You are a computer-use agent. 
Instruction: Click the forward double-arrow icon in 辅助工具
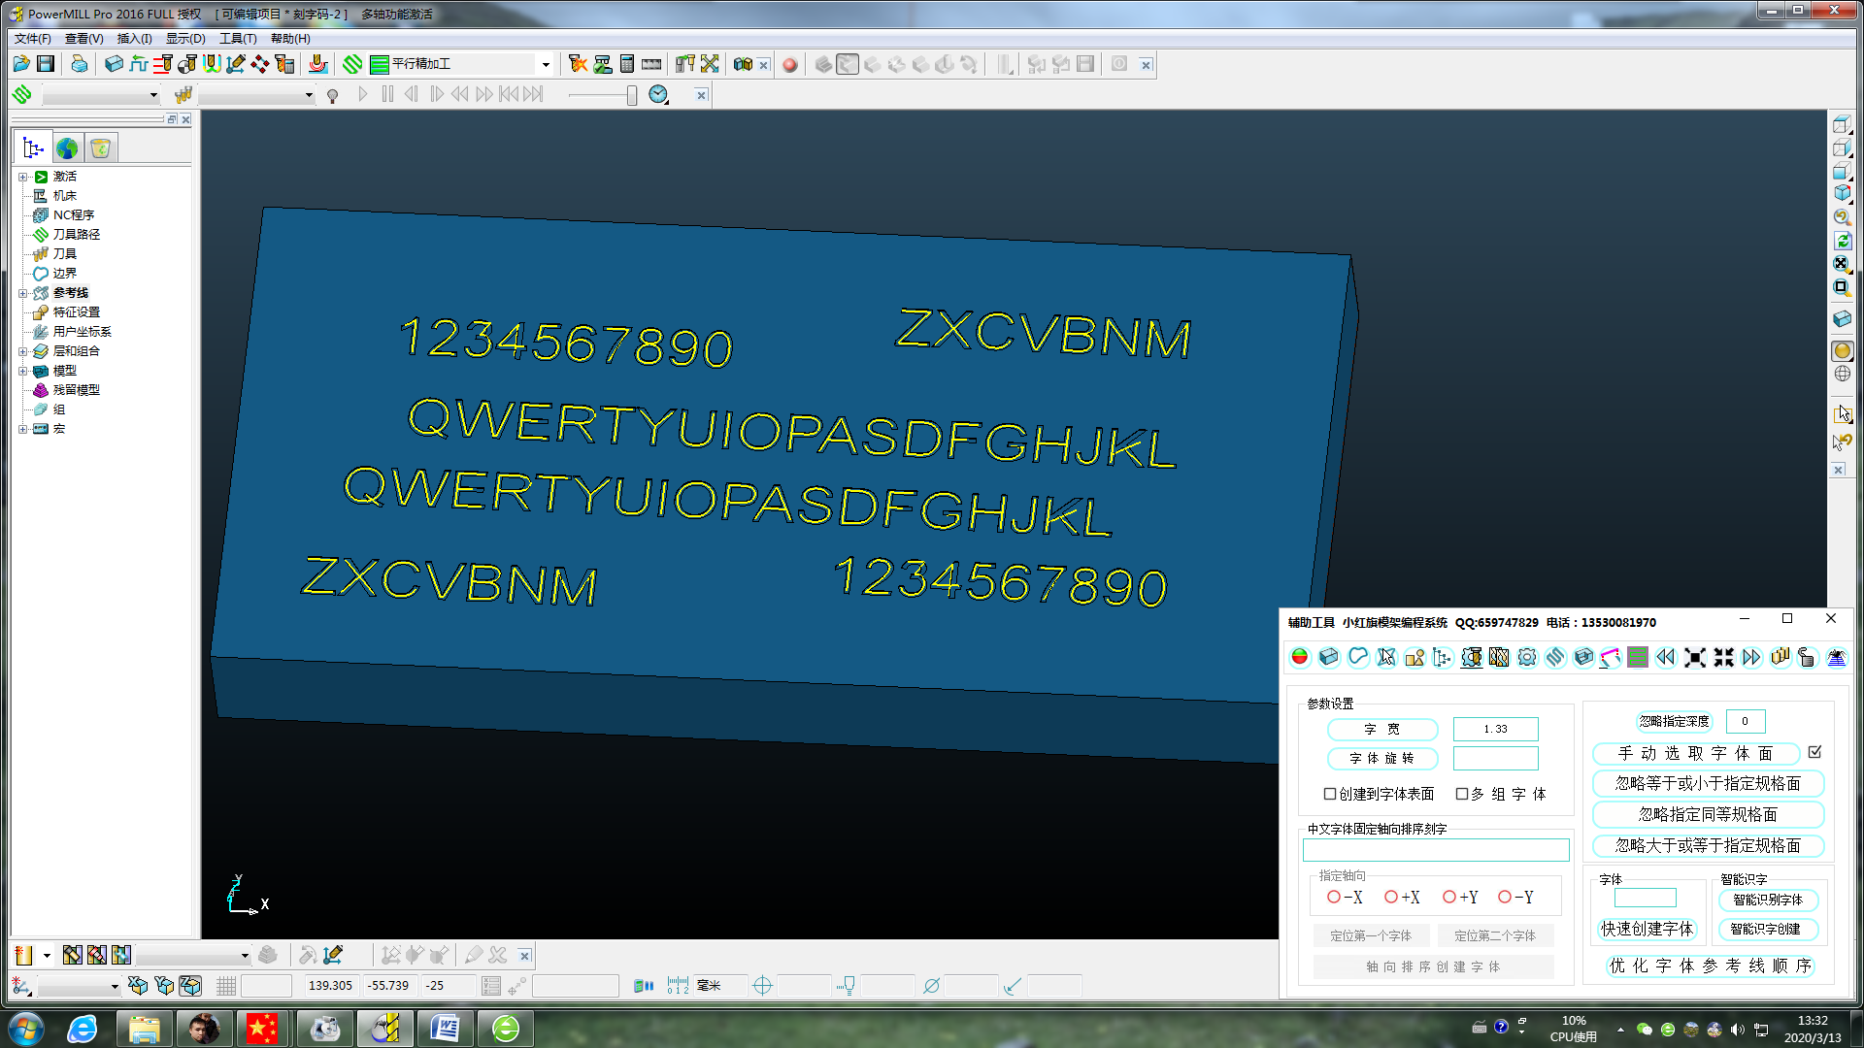(x=1751, y=657)
